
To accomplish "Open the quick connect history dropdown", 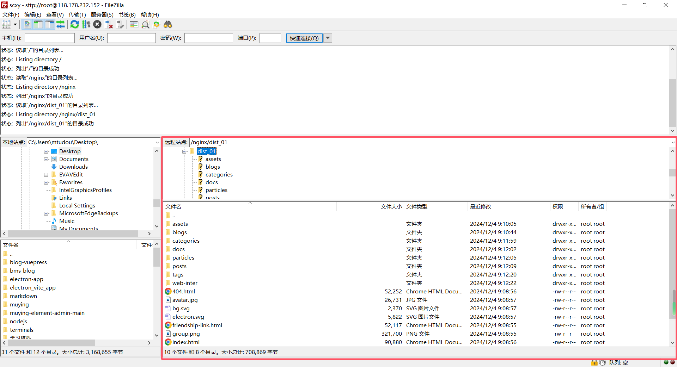I will click(328, 38).
